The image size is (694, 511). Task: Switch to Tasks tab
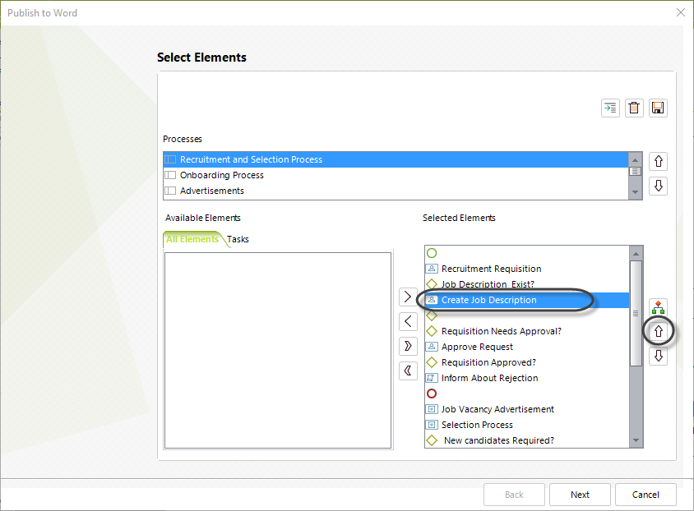(238, 239)
